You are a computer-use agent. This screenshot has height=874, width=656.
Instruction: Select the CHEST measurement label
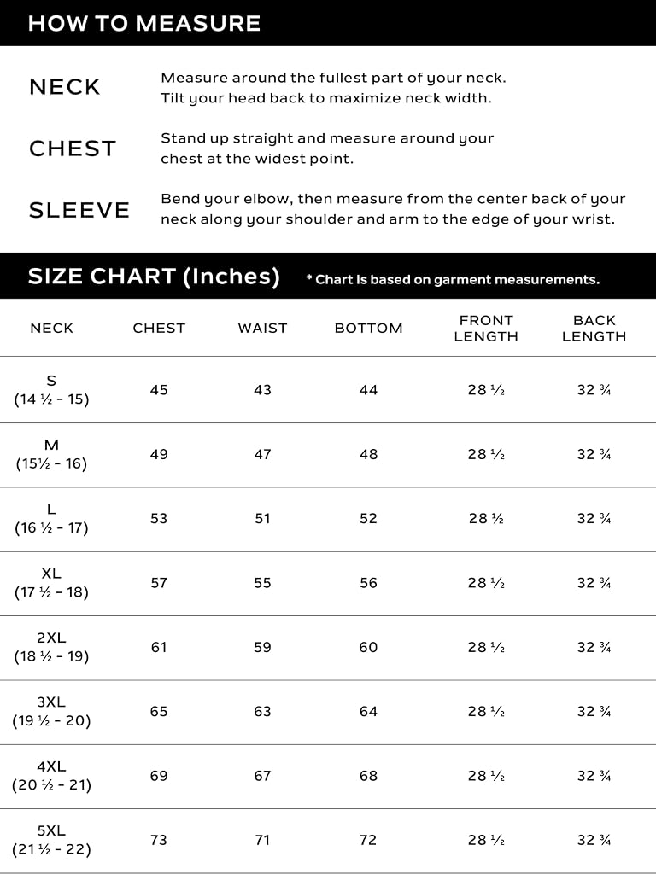(73, 149)
